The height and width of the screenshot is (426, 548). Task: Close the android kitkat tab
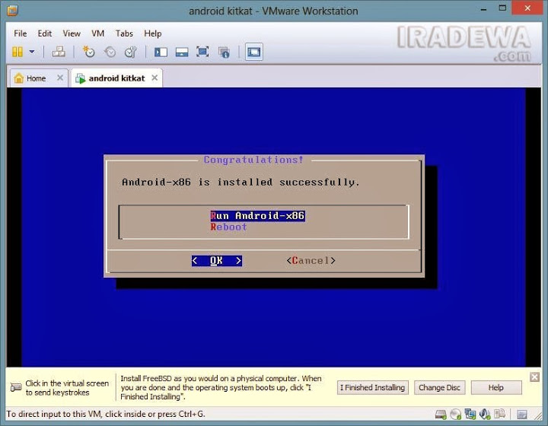pyautogui.click(x=155, y=78)
